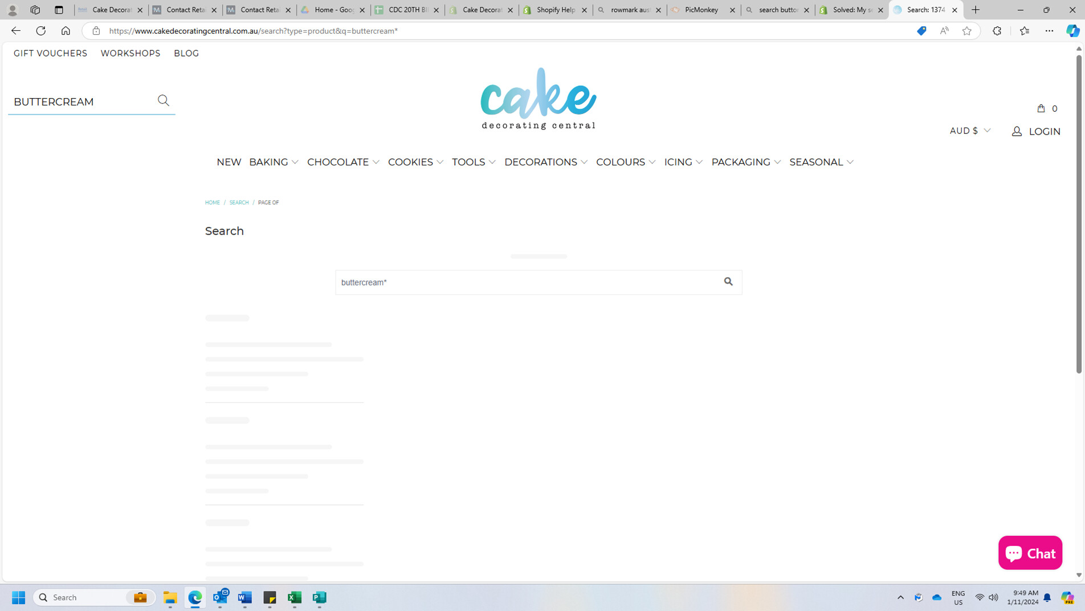The image size is (1085, 611).
Task: Go to the Cake Decorating Central logo
Action: [x=539, y=99]
